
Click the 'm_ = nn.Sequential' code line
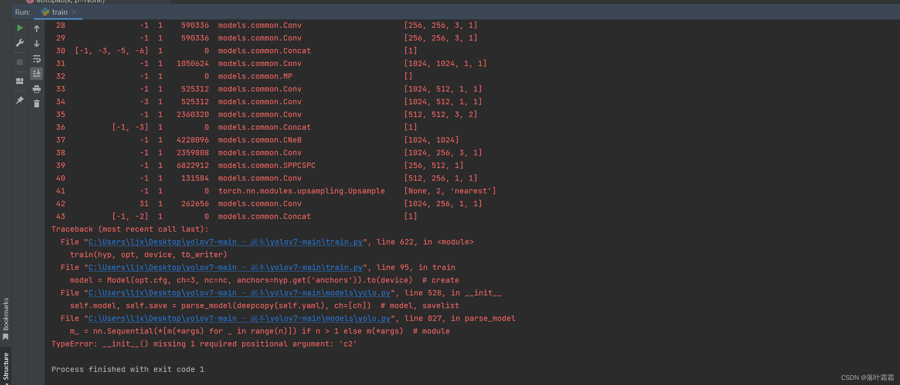pyautogui.click(x=260, y=331)
